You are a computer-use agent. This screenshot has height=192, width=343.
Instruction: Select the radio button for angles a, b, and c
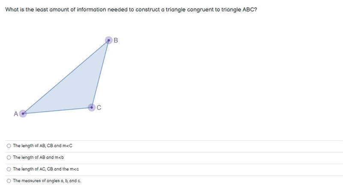[9, 180]
